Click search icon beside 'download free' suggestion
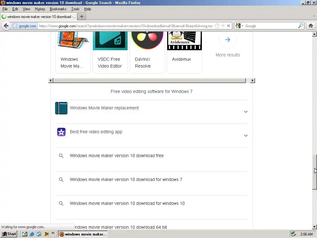 click(61, 156)
